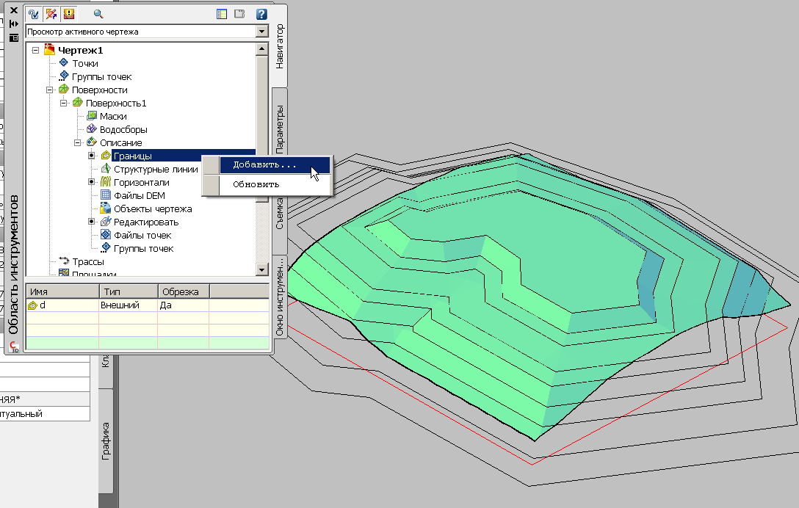Open the help question mark icon
The height and width of the screenshot is (508, 799).
pyautogui.click(x=261, y=14)
